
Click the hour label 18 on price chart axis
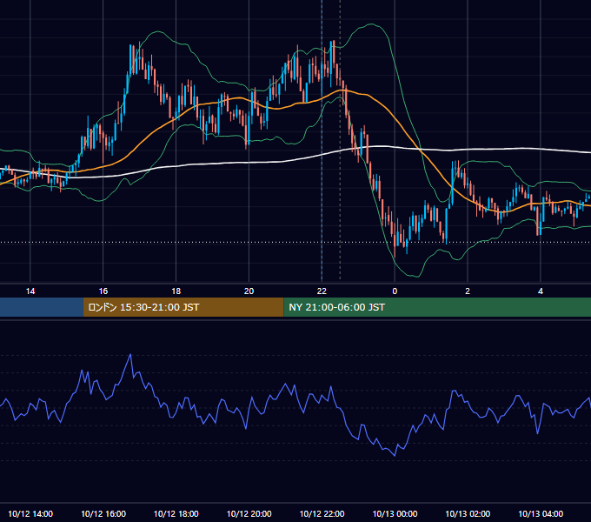(x=176, y=291)
